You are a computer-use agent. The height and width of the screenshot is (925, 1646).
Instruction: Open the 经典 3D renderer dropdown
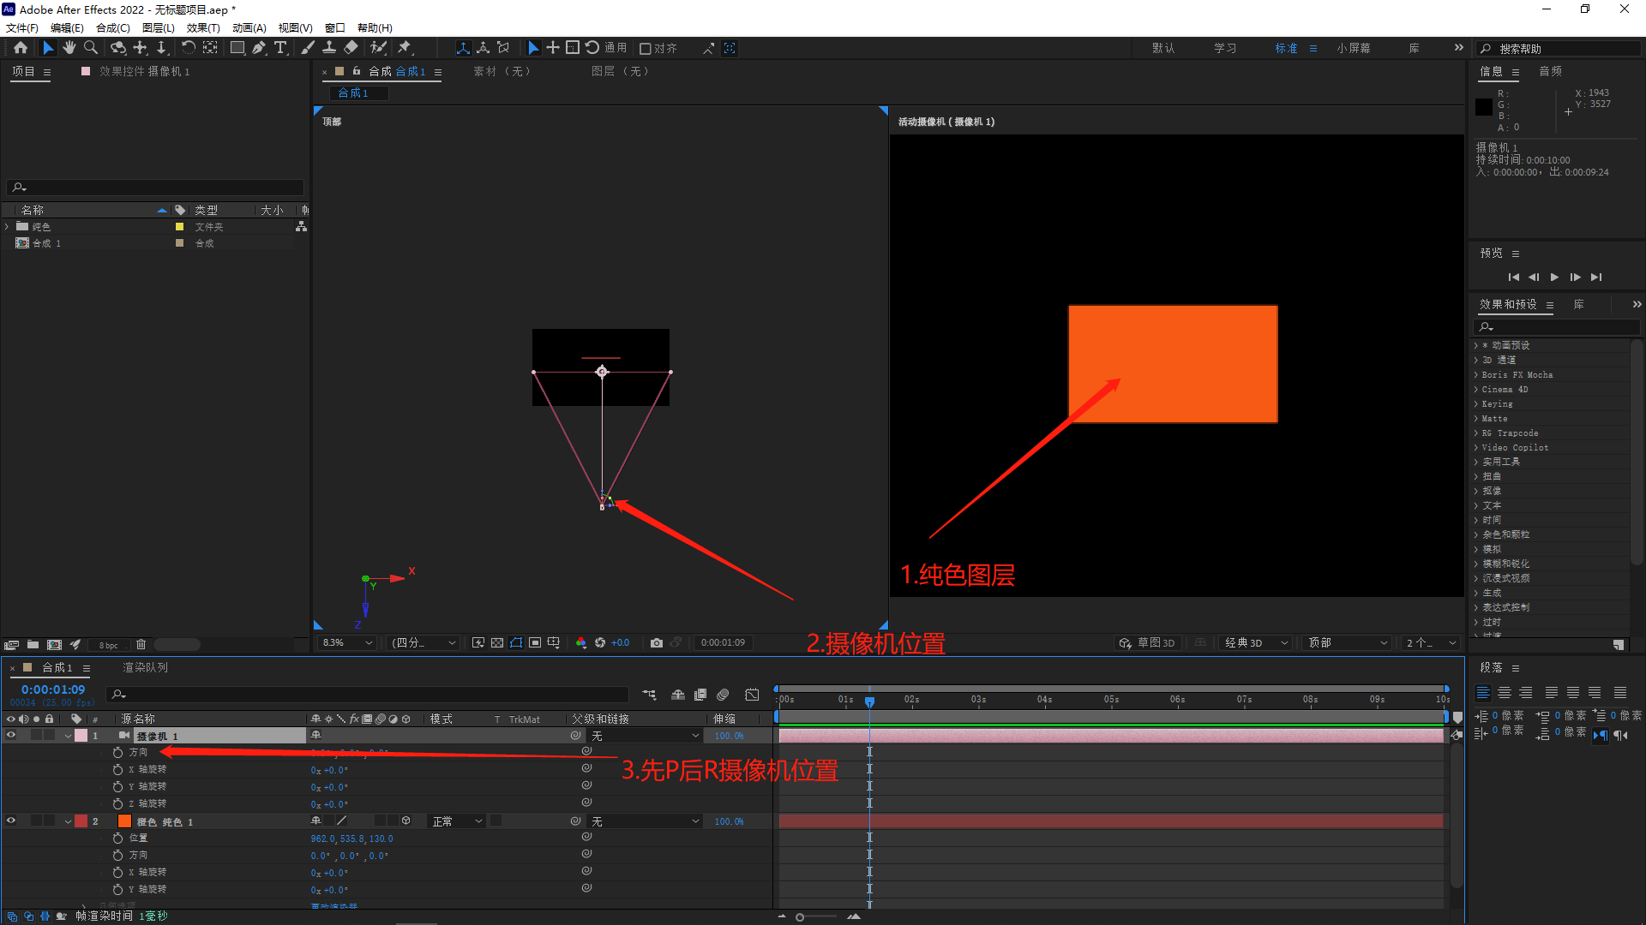tap(1256, 643)
